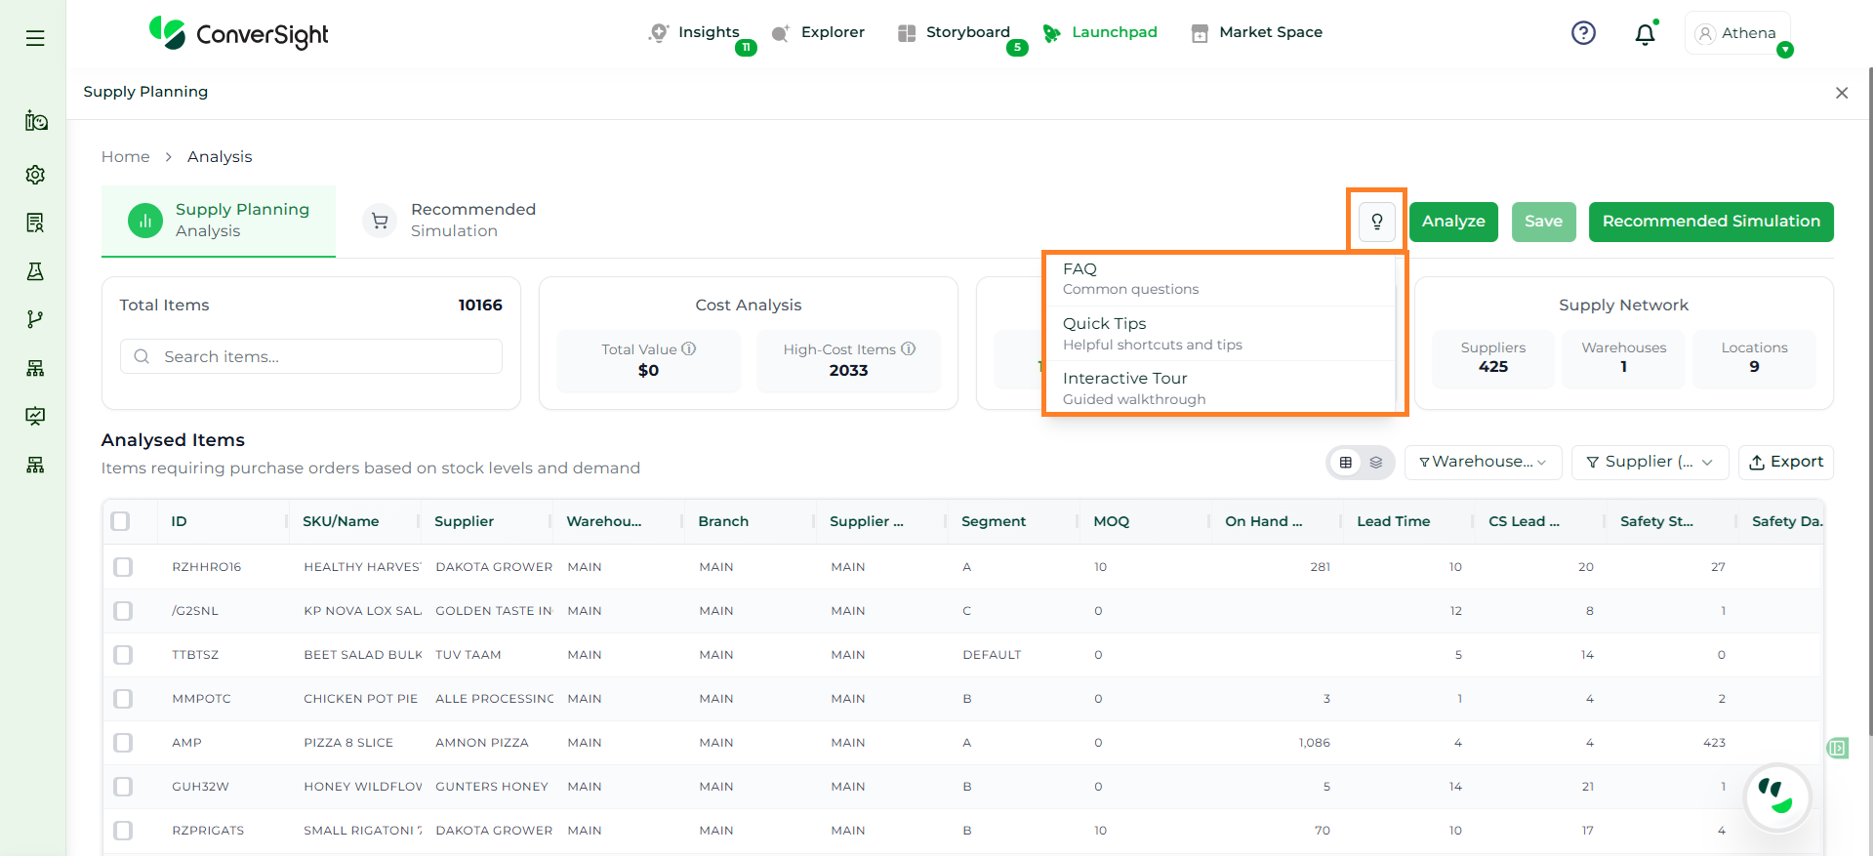Open the notifications bell icon
This screenshot has width=1873, height=856.
point(1645,34)
